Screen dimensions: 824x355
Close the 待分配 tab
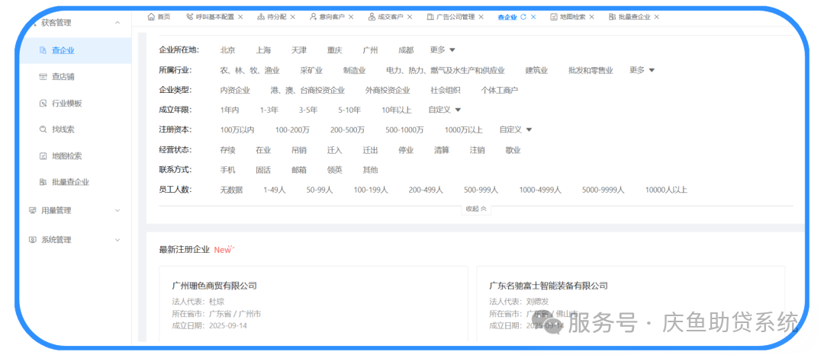click(x=293, y=17)
